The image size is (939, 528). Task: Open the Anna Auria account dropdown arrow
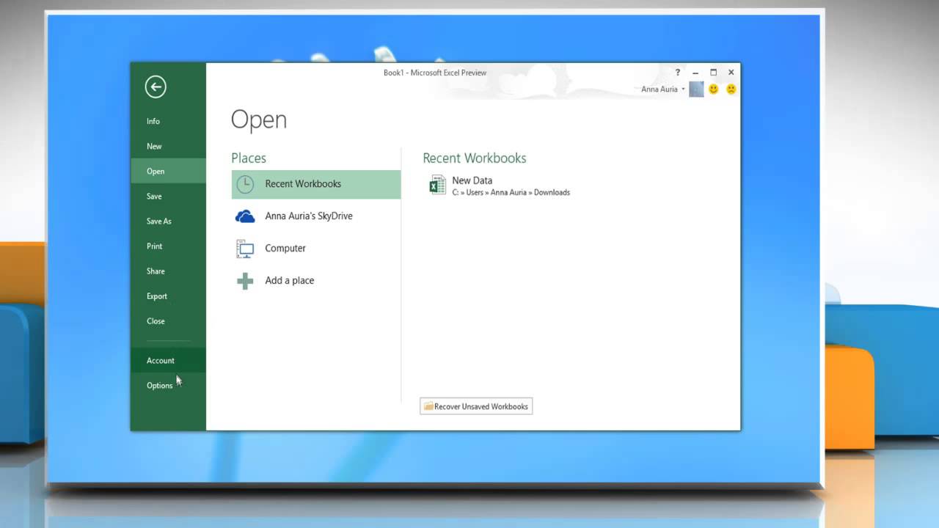(683, 89)
